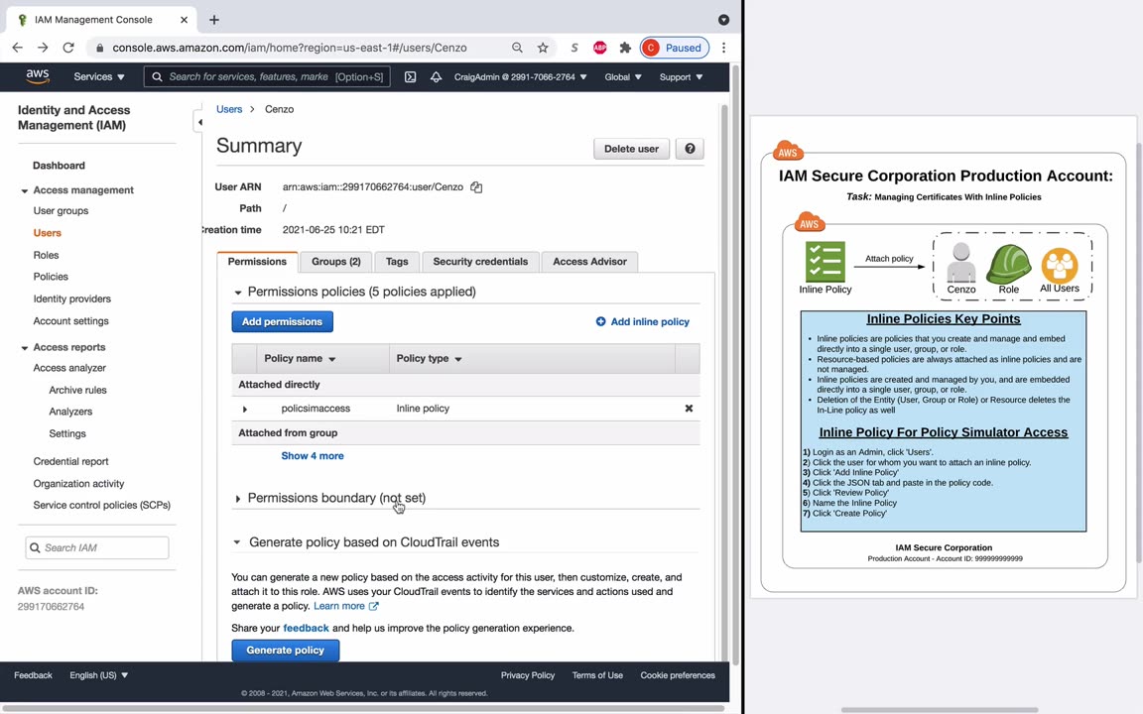Viewport: 1143px width, 714px height.
Task: Click the Chrome tab search dropdown icon
Action: (x=724, y=20)
